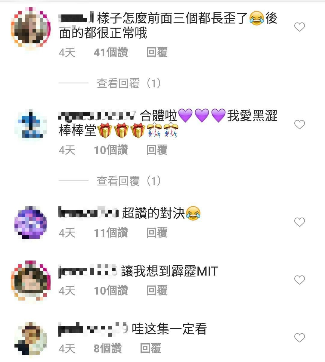The height and width of the screenshot is (362, 325).
Task: Expand replies under the 合體啦 comment
Action: (129, 181)
